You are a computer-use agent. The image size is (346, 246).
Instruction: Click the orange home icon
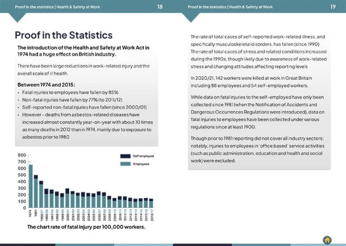327,240
